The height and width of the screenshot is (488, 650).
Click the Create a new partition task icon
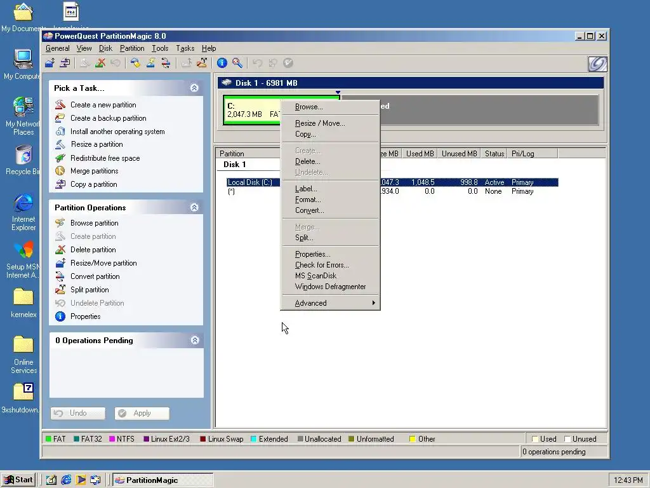tap(60, 105)
